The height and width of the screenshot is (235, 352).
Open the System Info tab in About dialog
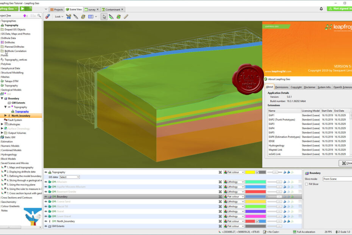pos(324,87)
